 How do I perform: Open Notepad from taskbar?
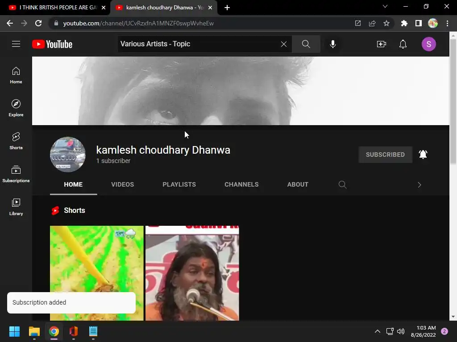pyautogui.click(x=93, y=331)
